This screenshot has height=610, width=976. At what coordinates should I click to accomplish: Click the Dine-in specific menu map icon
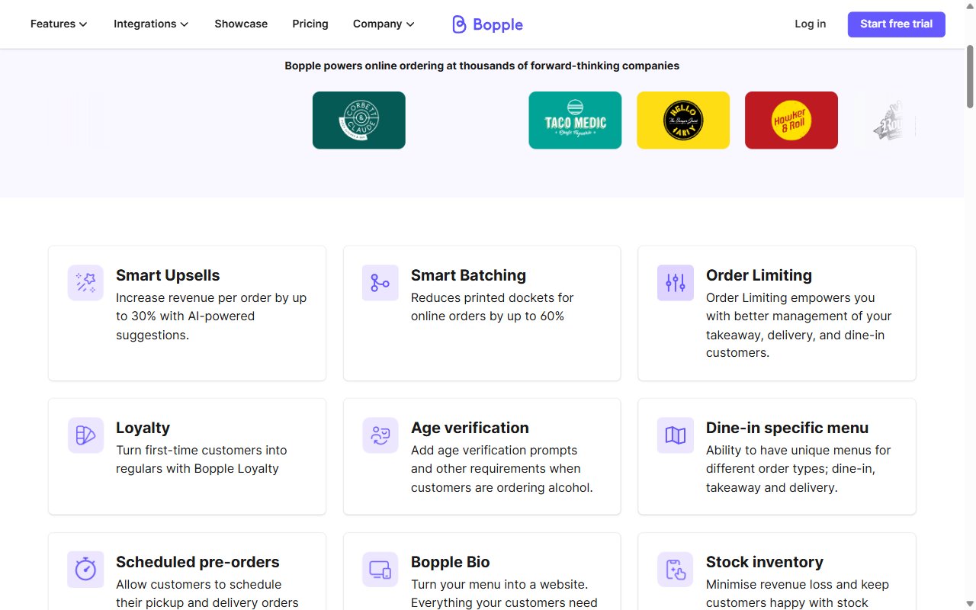(x=676, y=435)
